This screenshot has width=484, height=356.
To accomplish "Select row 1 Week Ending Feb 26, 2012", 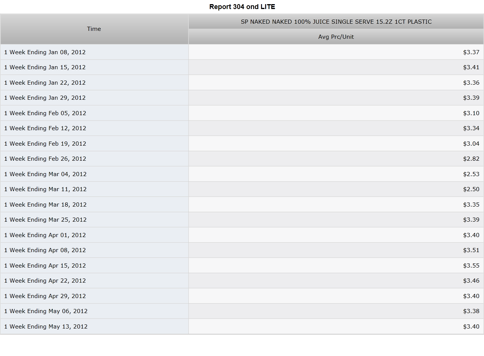I will pyautogui.click(x=242, y=159).
